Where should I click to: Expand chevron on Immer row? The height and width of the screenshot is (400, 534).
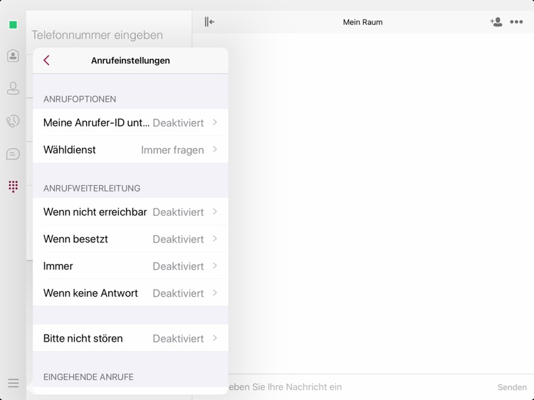click(x=215, y=265)
